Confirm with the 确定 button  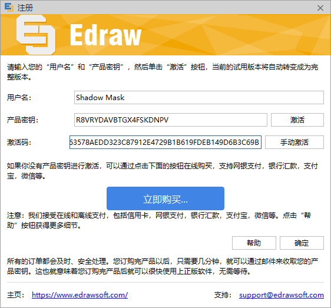[x=302, y=243]
